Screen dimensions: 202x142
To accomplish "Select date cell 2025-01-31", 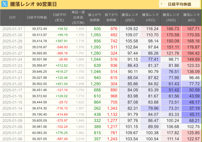I will coord(12,29).
